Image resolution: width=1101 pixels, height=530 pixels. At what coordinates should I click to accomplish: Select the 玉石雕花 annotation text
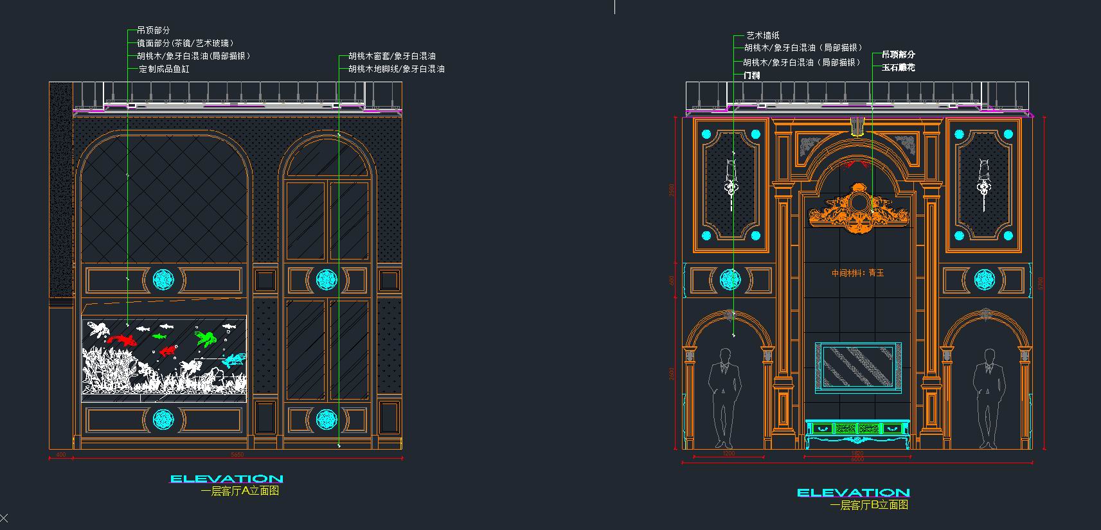899,67
